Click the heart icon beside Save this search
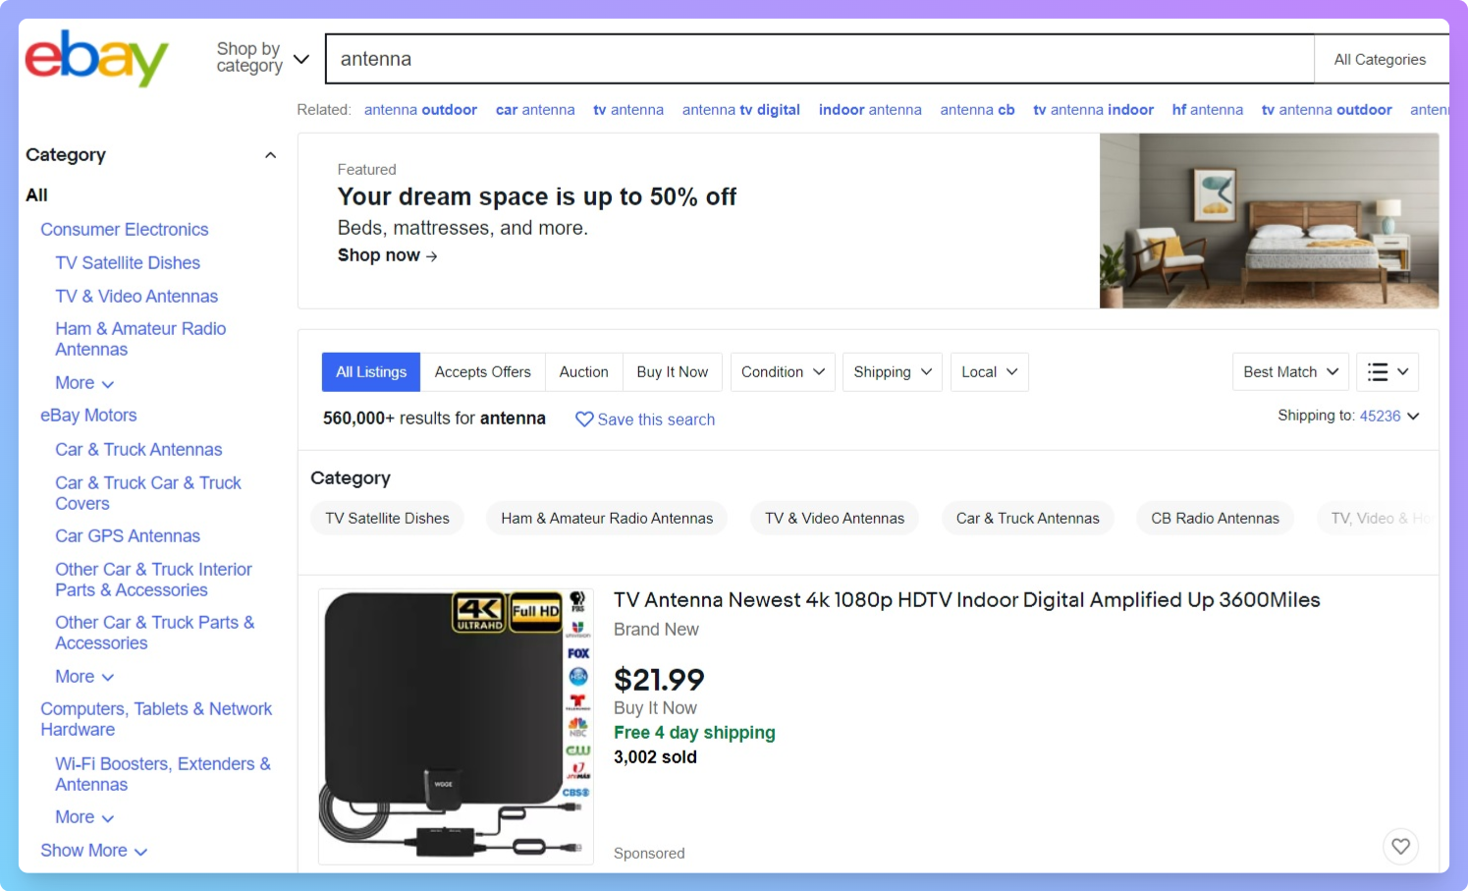The width and height of the screenshot is (1468, 891). pyautogui.click(x=583, y=419)
